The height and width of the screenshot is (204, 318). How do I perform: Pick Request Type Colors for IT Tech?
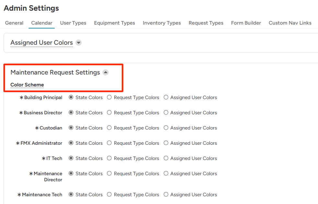pos(110,158)
